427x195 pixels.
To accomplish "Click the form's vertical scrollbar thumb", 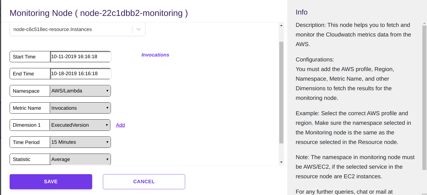I will [x=281, y=92].
